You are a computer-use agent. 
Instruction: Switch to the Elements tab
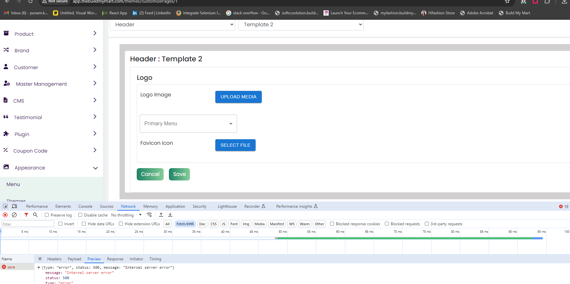[x=63, y=206]
